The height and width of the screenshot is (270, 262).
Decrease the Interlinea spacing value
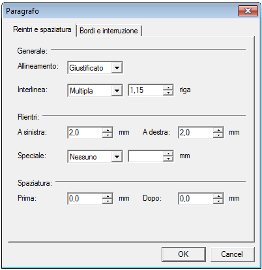[168, 93]
